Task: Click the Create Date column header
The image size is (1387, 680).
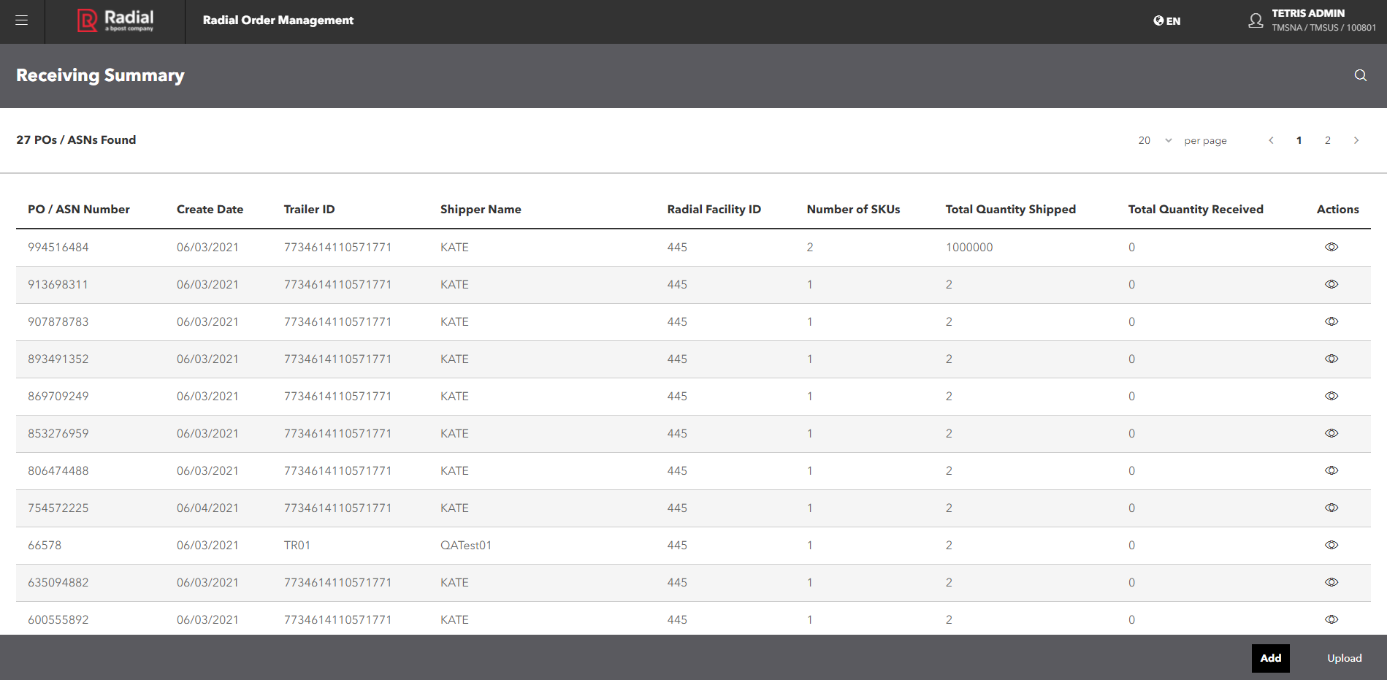Action: [210, 209]
